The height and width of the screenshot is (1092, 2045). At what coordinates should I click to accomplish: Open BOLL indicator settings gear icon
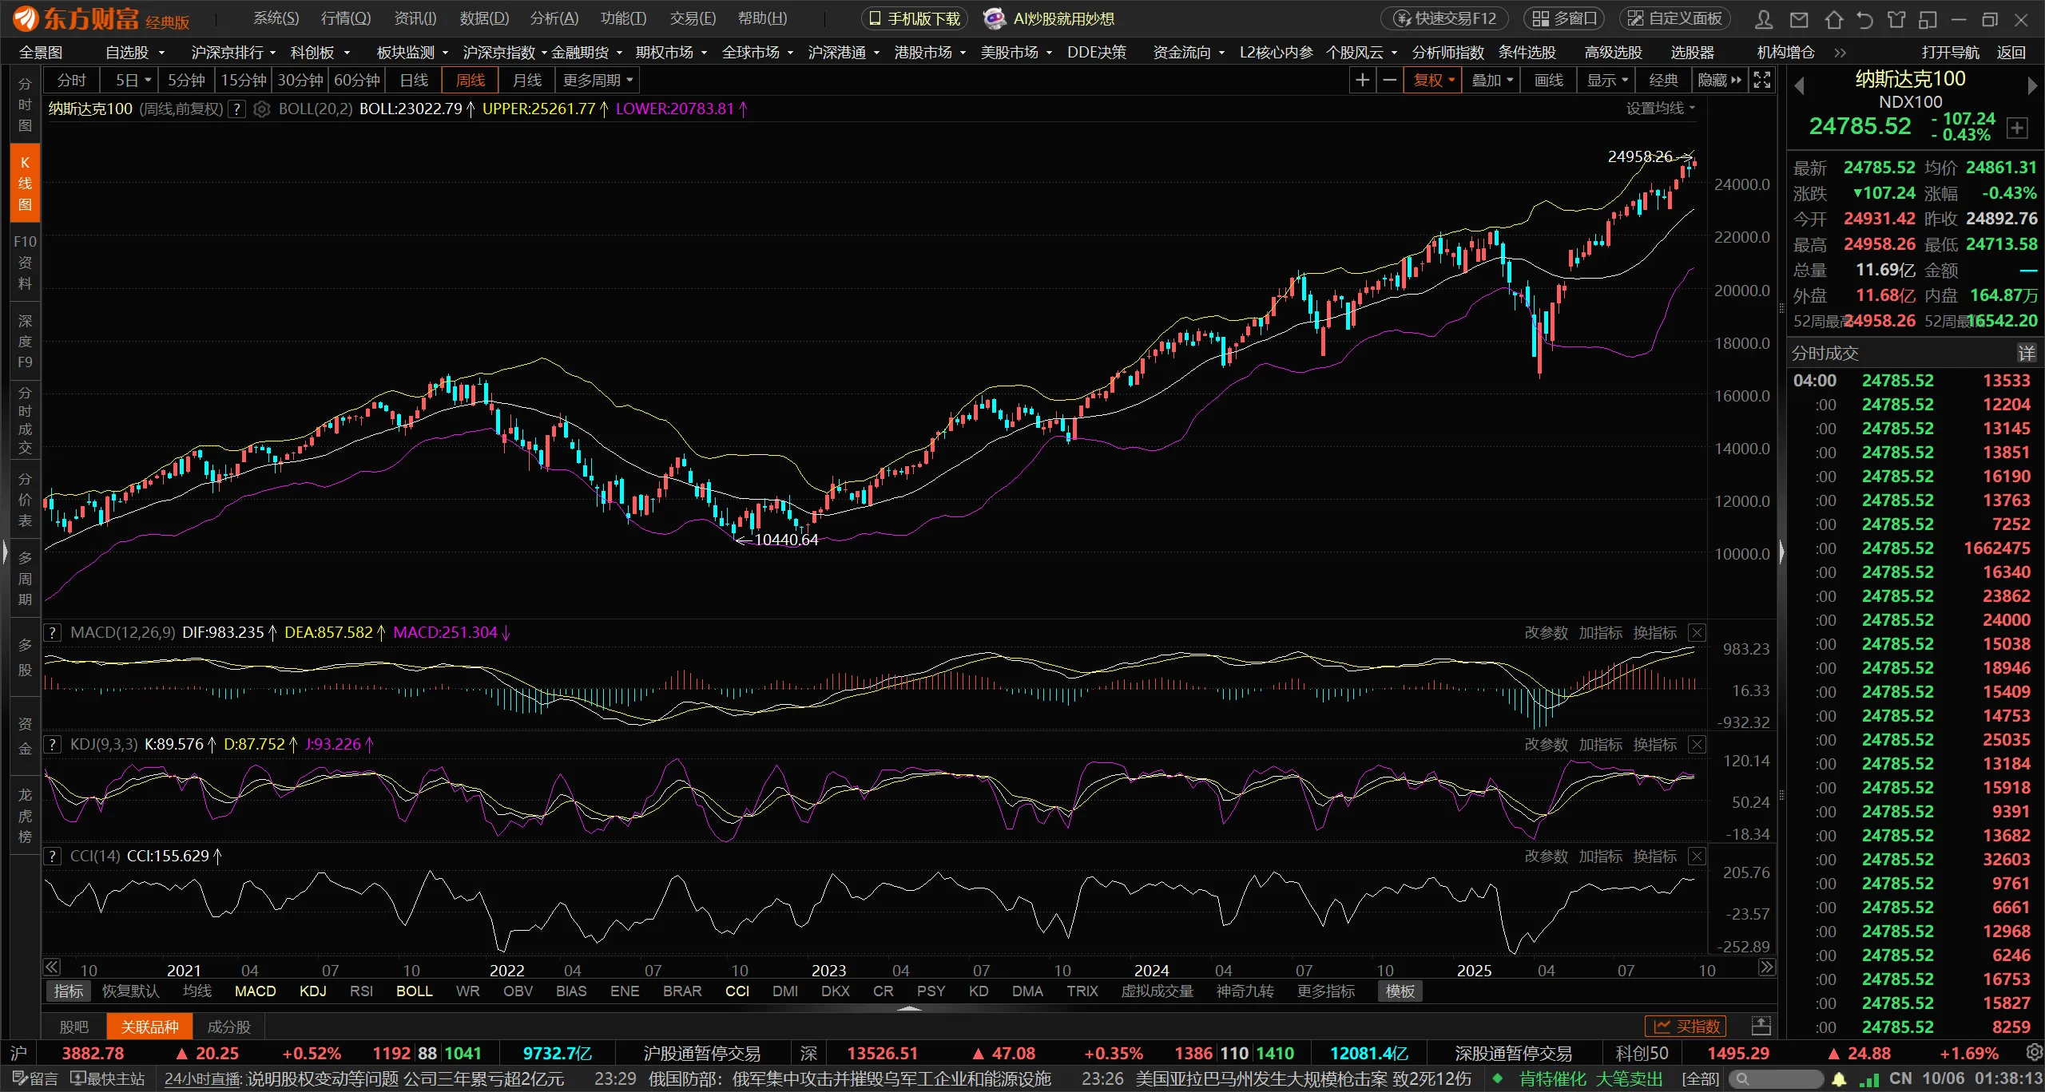point(261,109)
